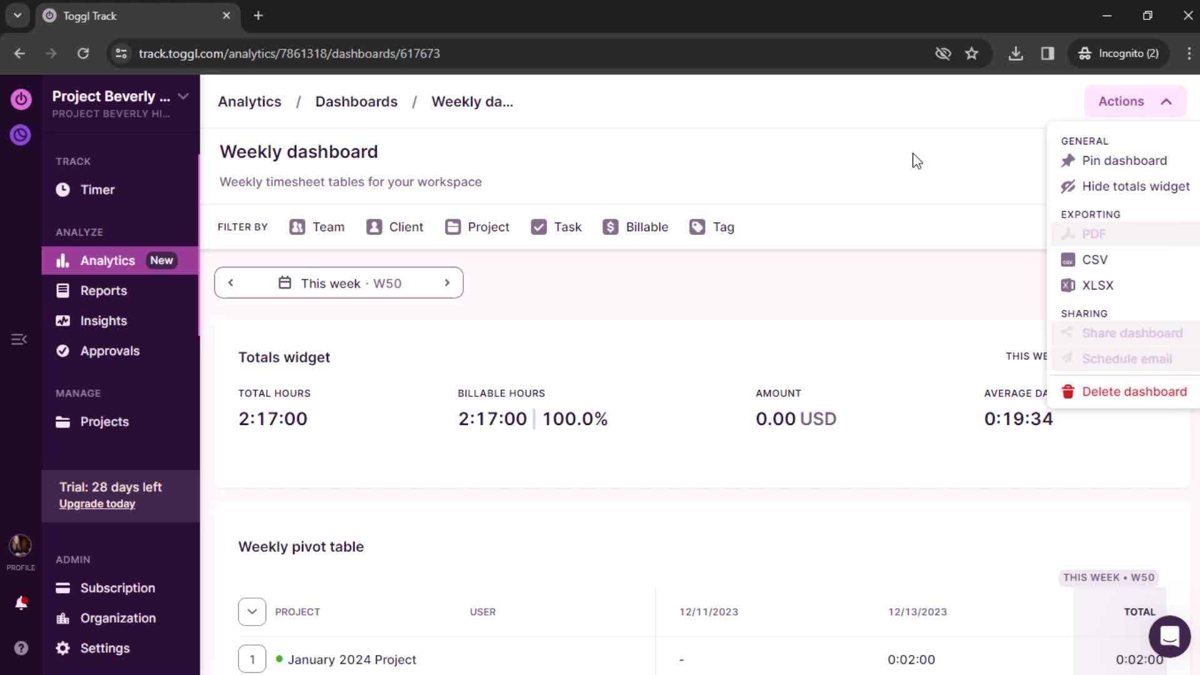Open the Timer section

[x=97, y=189]
